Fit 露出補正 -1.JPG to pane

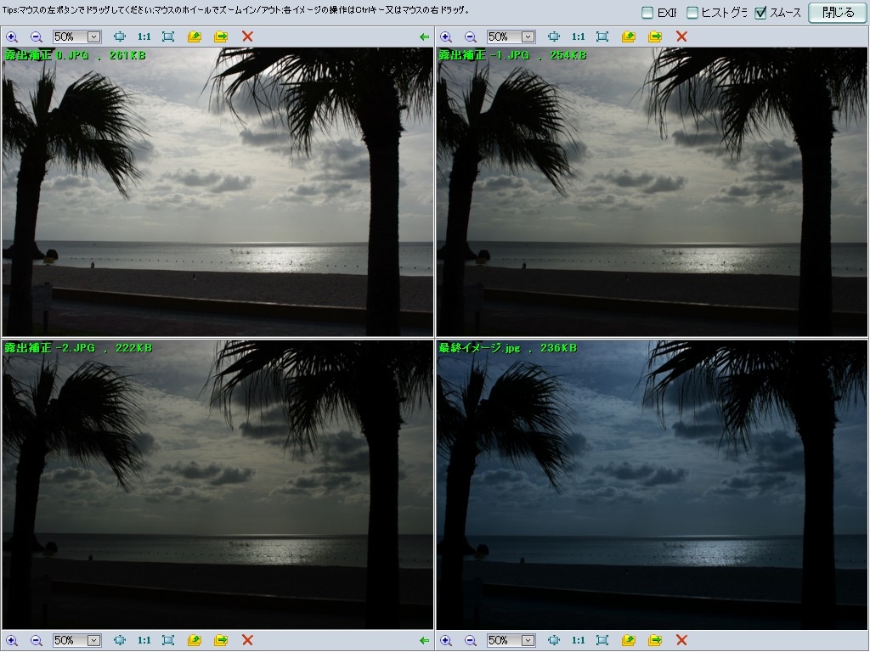(x=602, y=37)
